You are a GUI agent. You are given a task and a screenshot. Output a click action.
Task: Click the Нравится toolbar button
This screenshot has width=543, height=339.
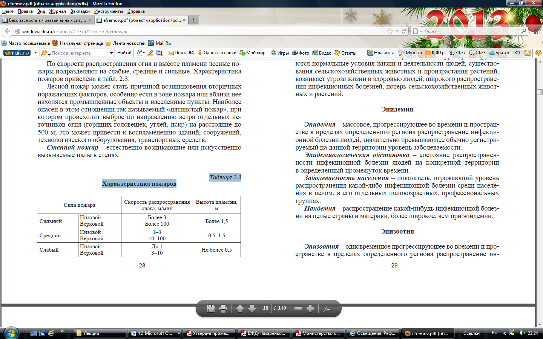click(x=380, y=53)
